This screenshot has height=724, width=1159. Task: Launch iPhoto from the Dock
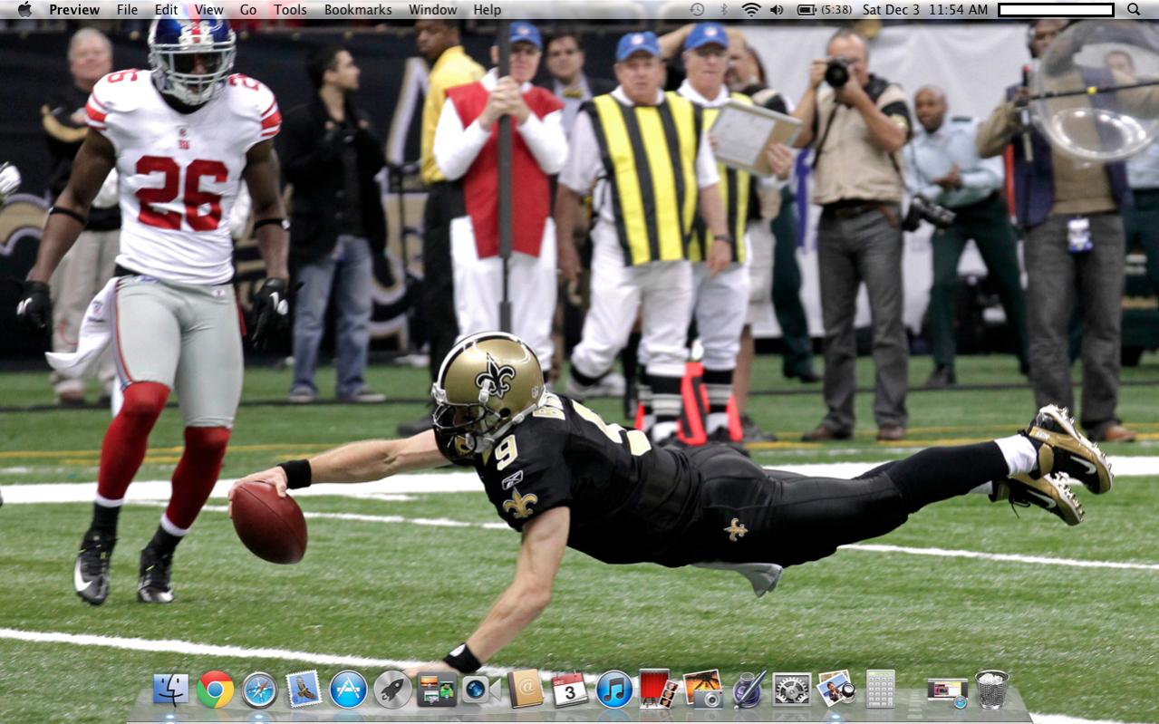703,689
